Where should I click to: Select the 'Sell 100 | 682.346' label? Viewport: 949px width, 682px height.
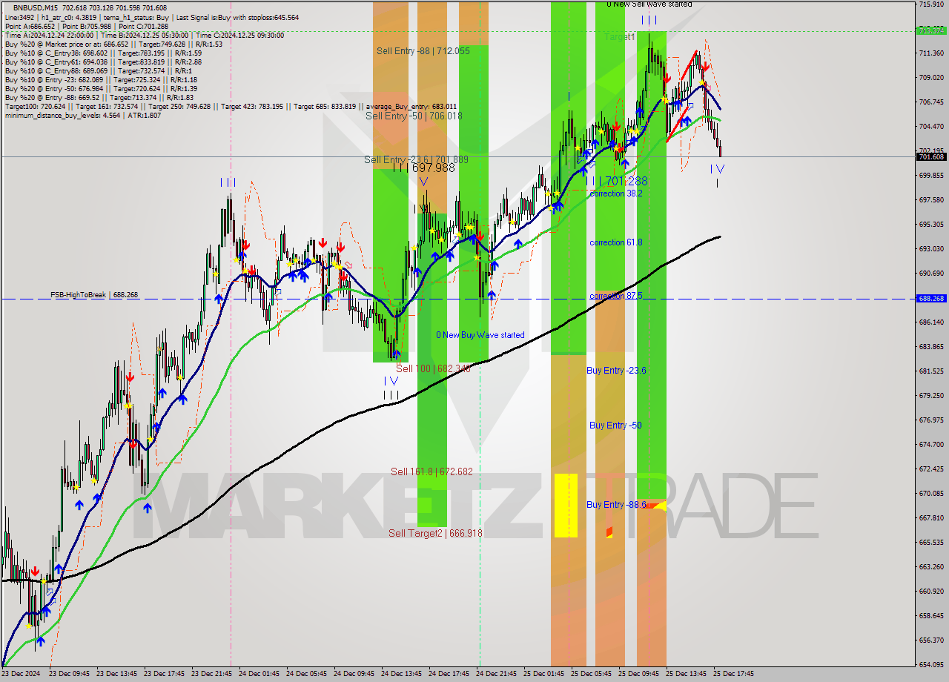(434, 368)
